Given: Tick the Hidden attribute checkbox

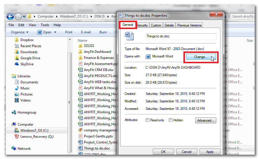Looking at the screenshot, I should point(170,120).
